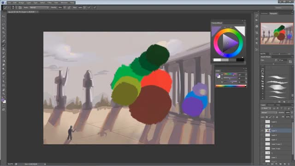Select the History Brush tool

tap(4, 53)
